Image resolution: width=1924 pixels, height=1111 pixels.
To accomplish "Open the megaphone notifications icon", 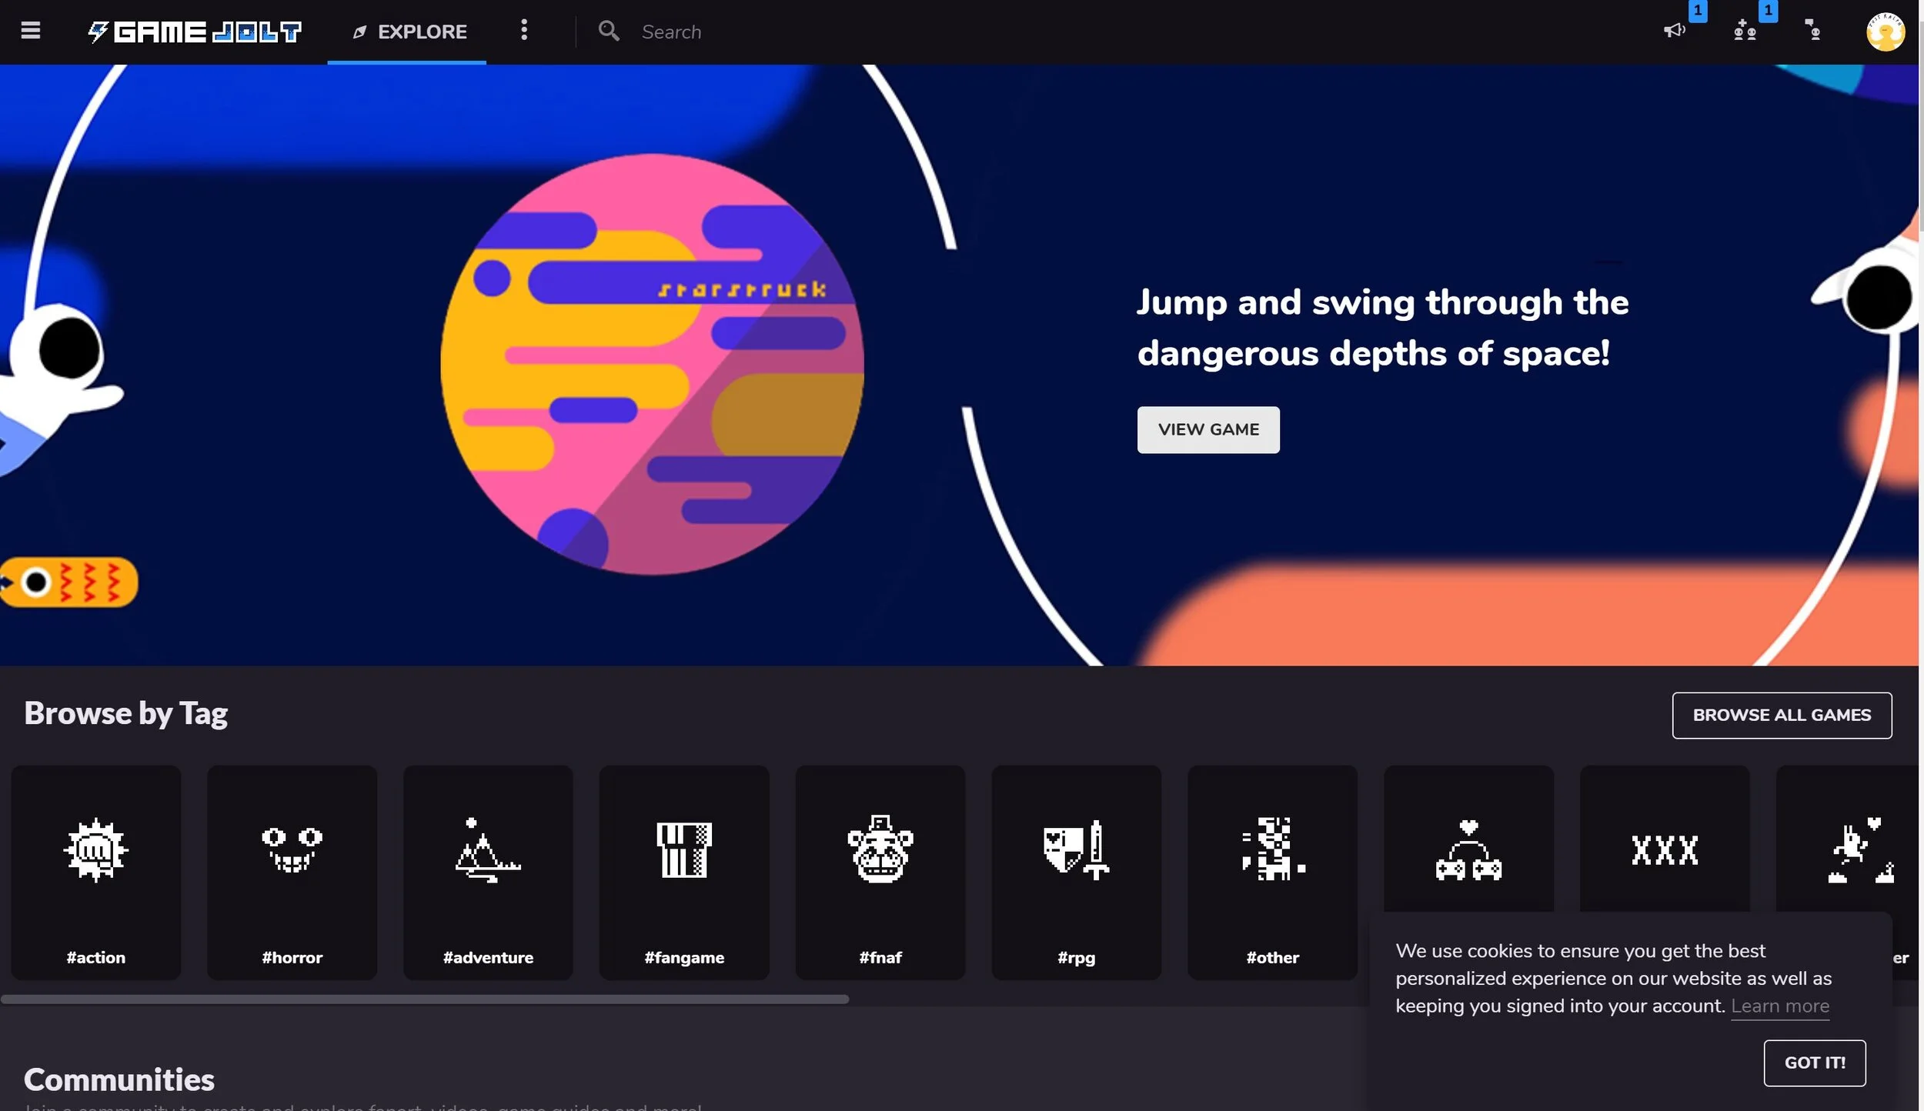I will click(1674, 31).
